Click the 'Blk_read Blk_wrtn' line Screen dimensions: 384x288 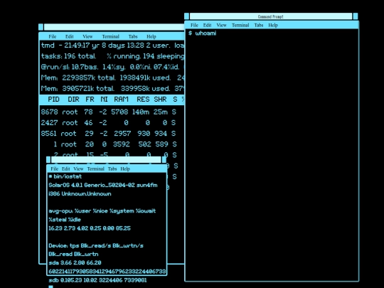(73, 254)
